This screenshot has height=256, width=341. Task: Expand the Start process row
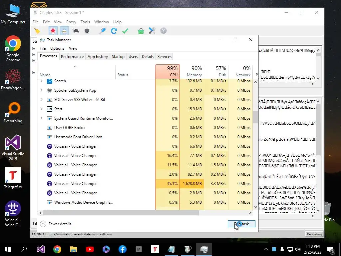point(41,109)
